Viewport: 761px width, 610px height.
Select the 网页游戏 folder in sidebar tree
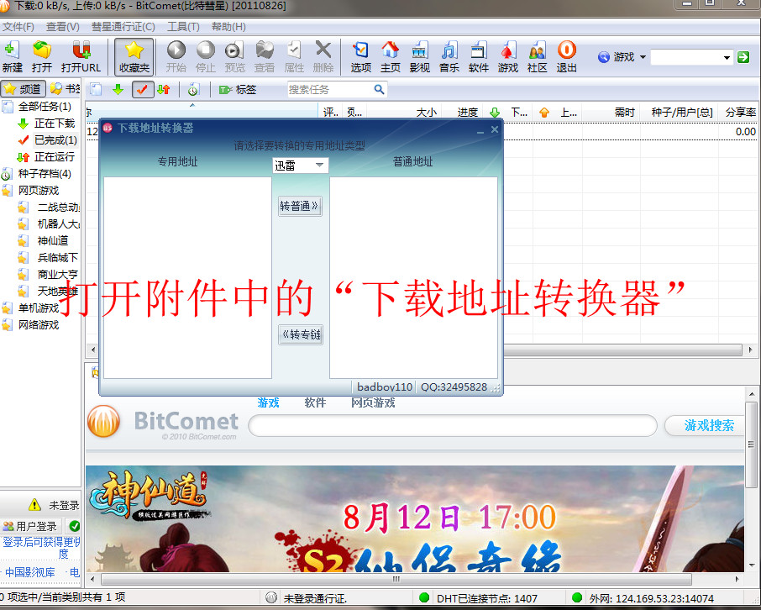click(39, 191)
